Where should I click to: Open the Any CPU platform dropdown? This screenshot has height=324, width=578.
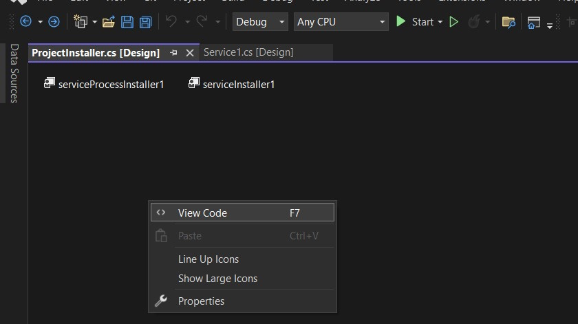coord(341,22)
